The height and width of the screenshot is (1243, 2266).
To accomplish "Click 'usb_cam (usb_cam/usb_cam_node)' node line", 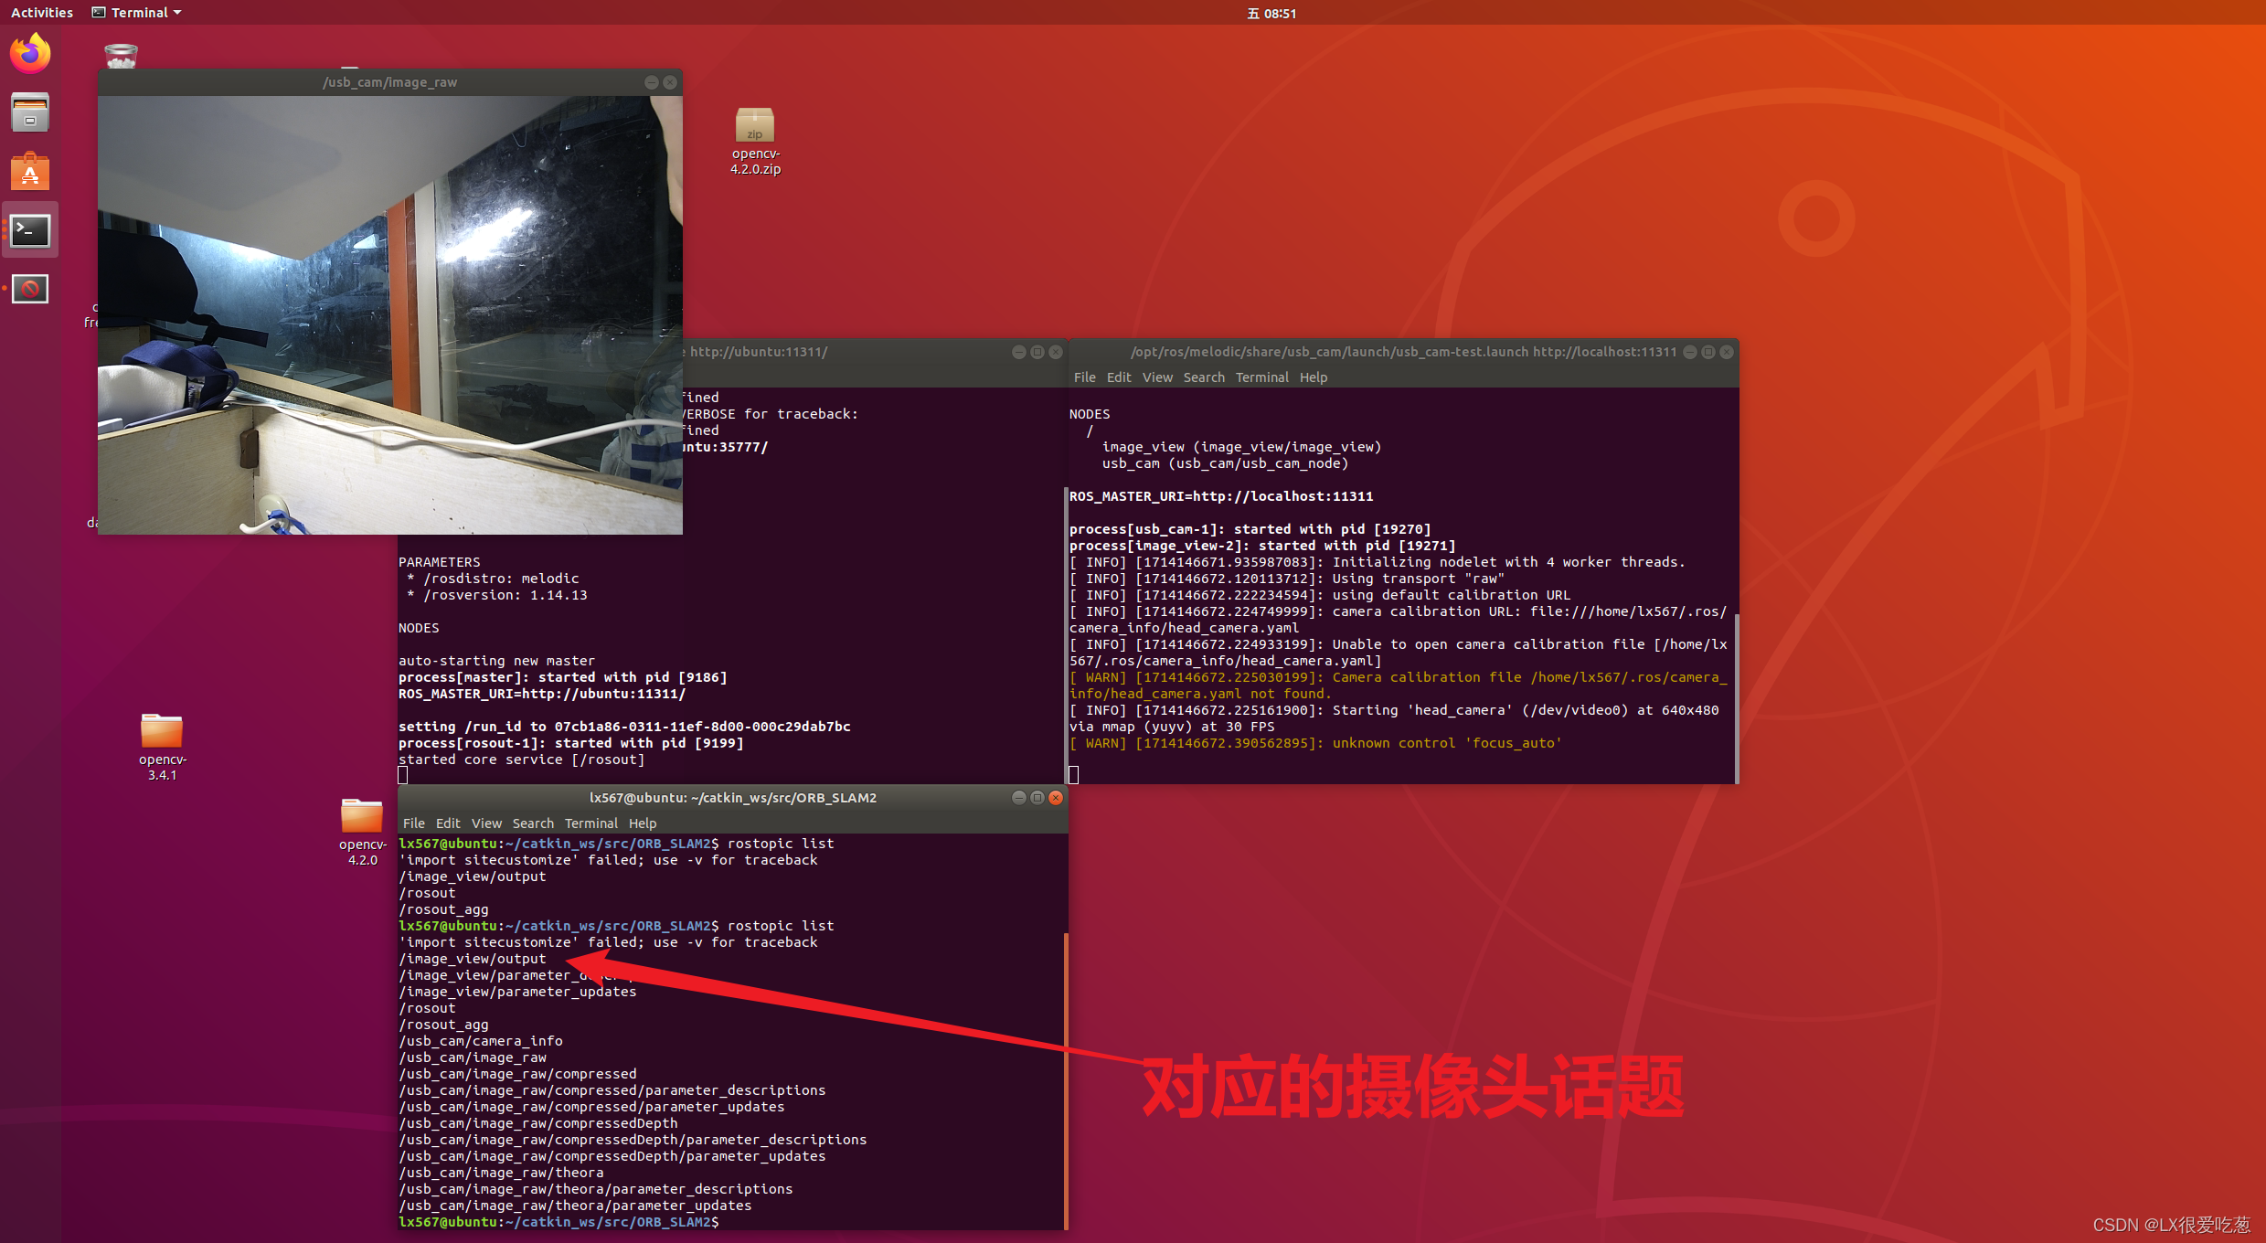I will coord(1225,463).
